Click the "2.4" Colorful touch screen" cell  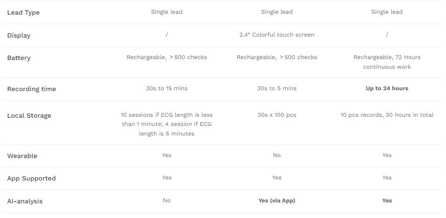[x=277, y=35]
